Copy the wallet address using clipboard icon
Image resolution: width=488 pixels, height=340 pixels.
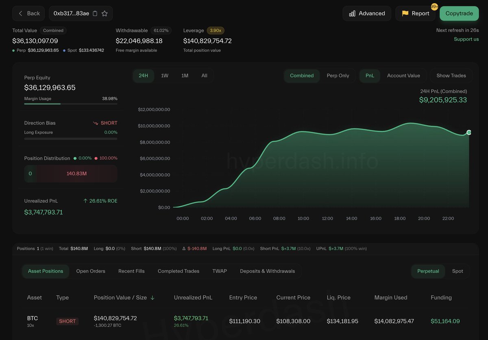(x=96, y=13)
